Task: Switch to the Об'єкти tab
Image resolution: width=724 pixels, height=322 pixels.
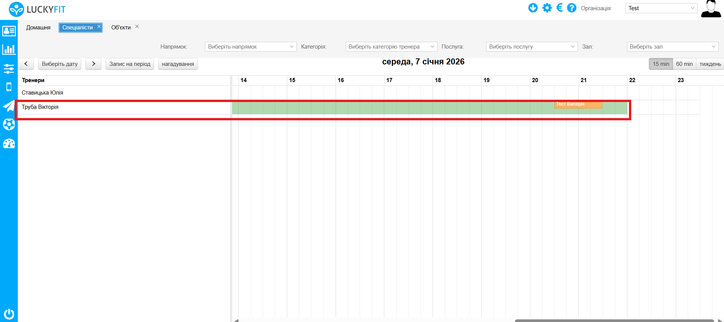Action: (121, 27)
